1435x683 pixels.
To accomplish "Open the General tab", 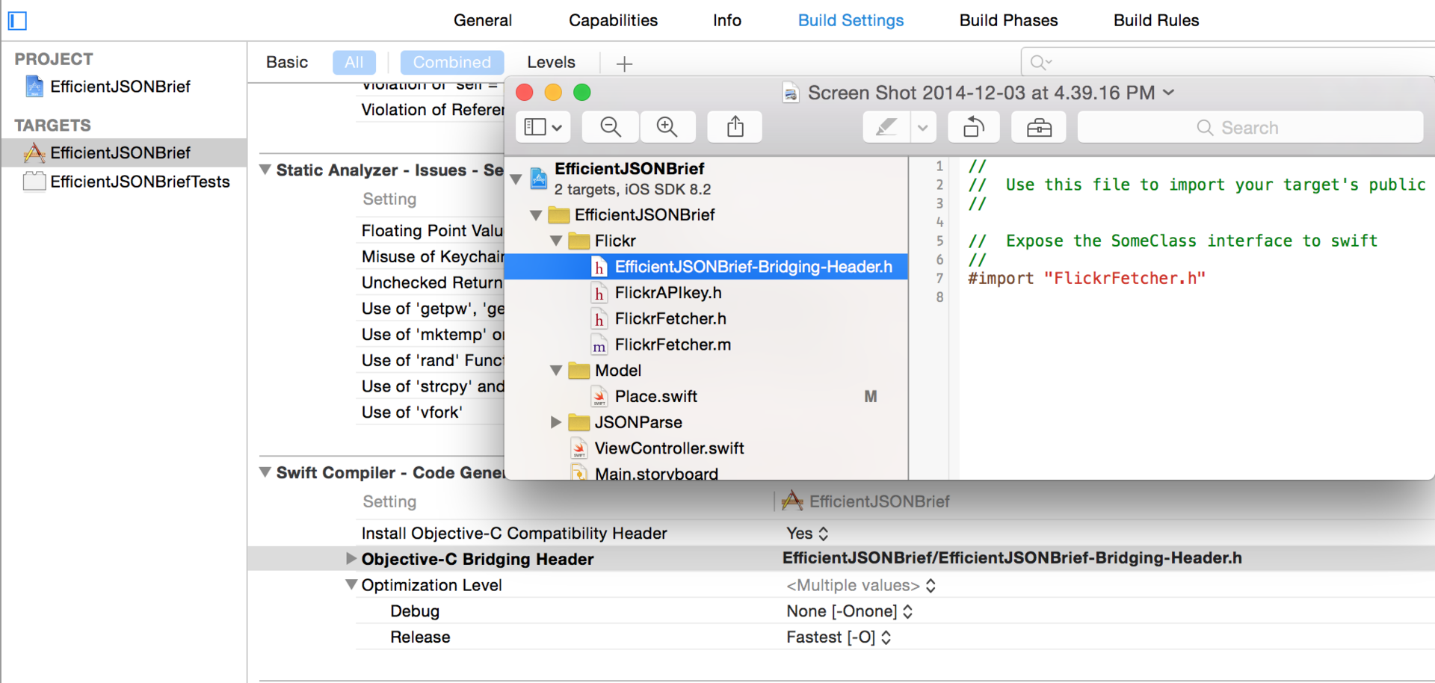I will 483,20.
